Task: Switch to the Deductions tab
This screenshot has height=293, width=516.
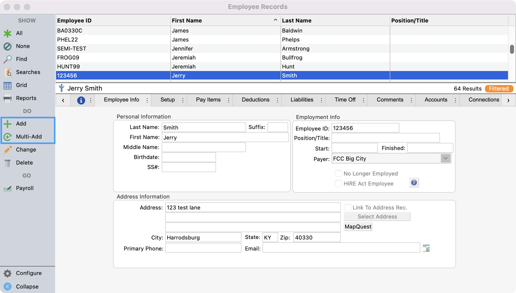Action: point(255,100)
